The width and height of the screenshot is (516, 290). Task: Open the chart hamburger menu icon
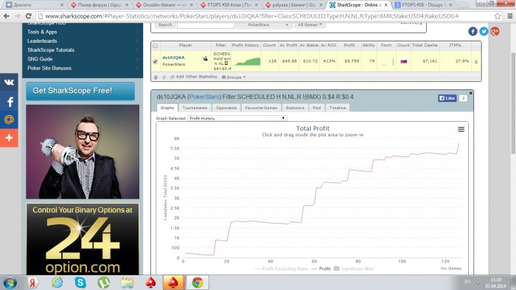click(461, 129)
